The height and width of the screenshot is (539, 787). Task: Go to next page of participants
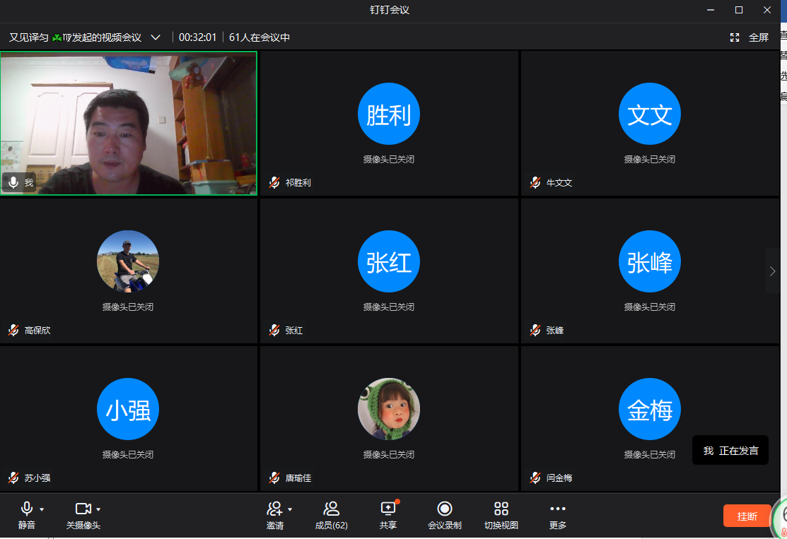(772, 271)
